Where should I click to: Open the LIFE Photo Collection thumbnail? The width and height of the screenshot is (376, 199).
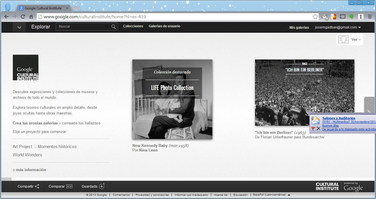pos(172,99)
